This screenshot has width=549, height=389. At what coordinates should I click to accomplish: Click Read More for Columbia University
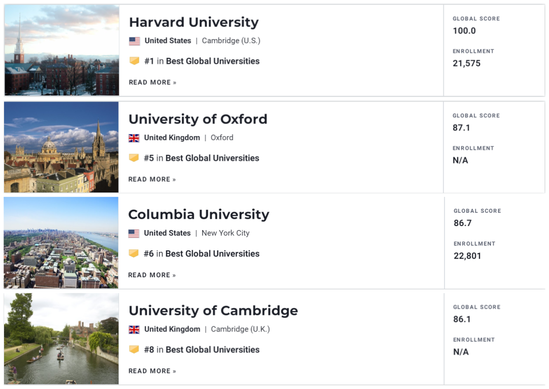coord(152,275)
